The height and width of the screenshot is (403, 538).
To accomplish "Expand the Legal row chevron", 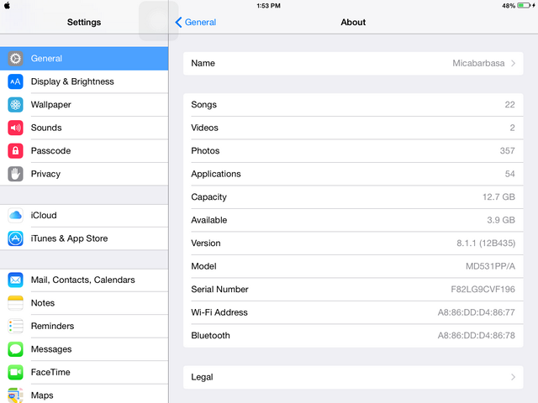I will coord(513,377).
